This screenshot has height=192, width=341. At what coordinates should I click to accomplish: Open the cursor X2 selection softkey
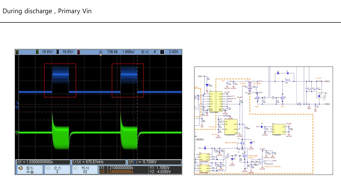coord(85,170)
